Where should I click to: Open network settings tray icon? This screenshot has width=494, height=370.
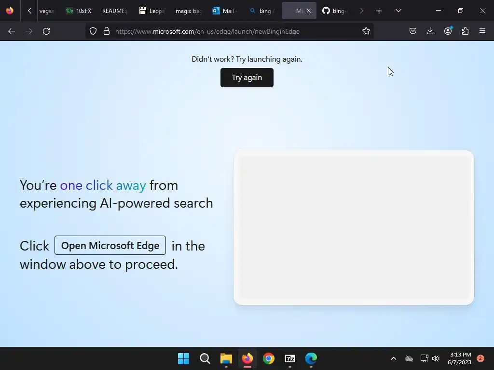point(424,358)
